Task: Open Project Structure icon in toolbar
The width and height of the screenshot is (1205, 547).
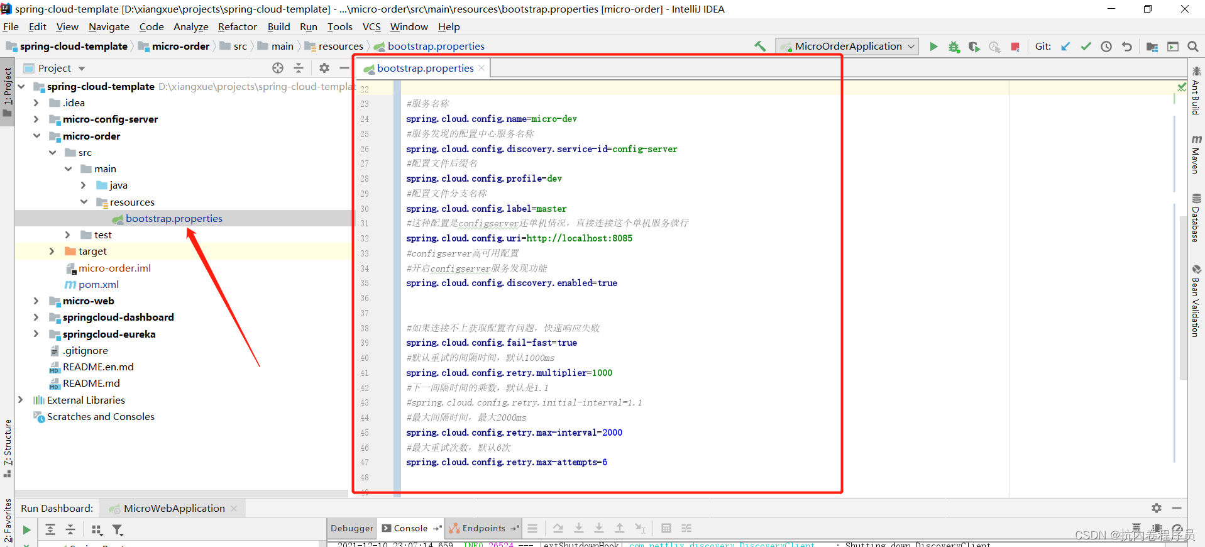Action: (x=1152, y=47)
